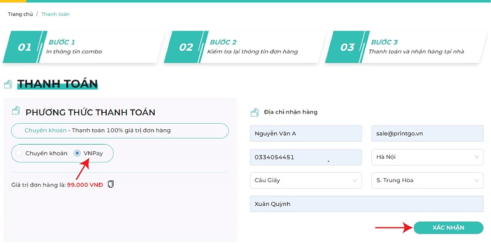
Task: Click the email field sale@printgo.vn
Action: click(x=427, y=133)
